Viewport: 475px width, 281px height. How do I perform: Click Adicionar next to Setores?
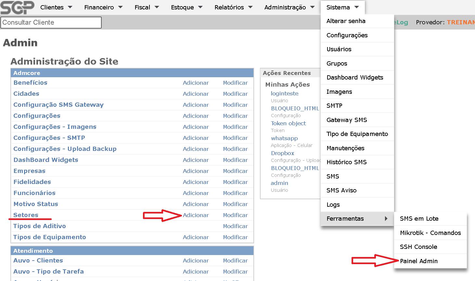pyautogui.click(x=196, y=215)
